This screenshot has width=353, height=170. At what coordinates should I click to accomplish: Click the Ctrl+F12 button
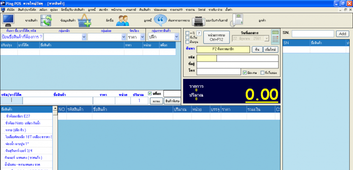point(217,37)
